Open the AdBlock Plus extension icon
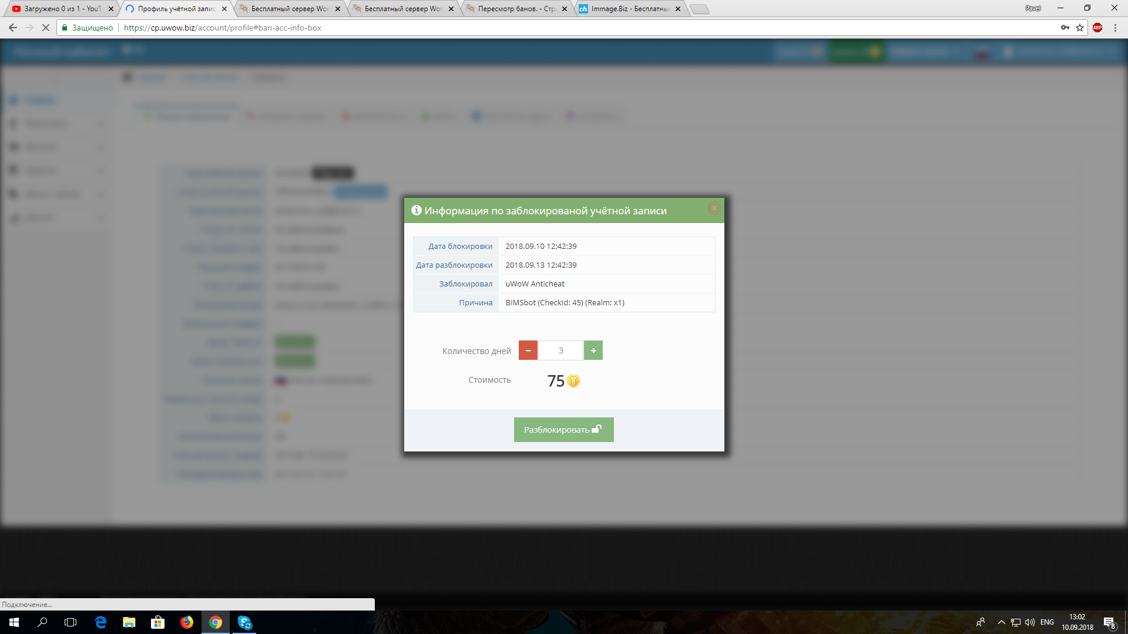This screenshot has width=1128, height=634. point(1097,28)
